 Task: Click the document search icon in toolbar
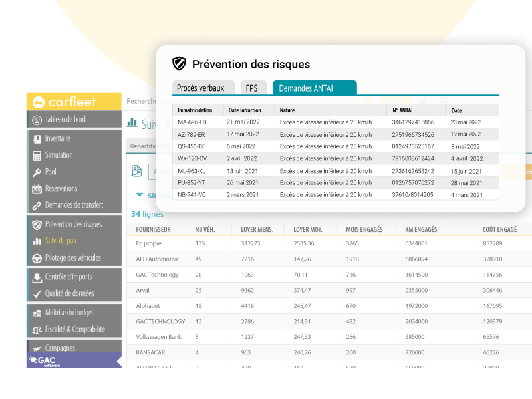tap(136, 171)
